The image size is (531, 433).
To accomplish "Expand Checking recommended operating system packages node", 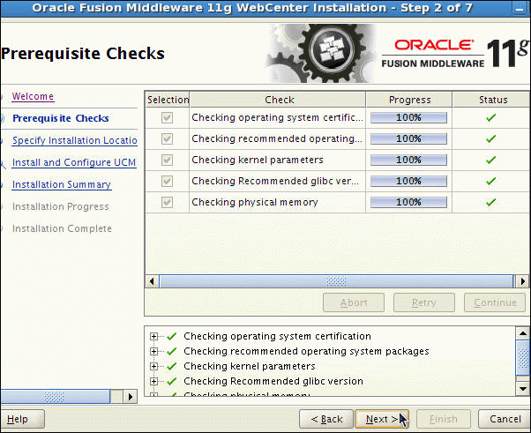I will click(153, 351).
